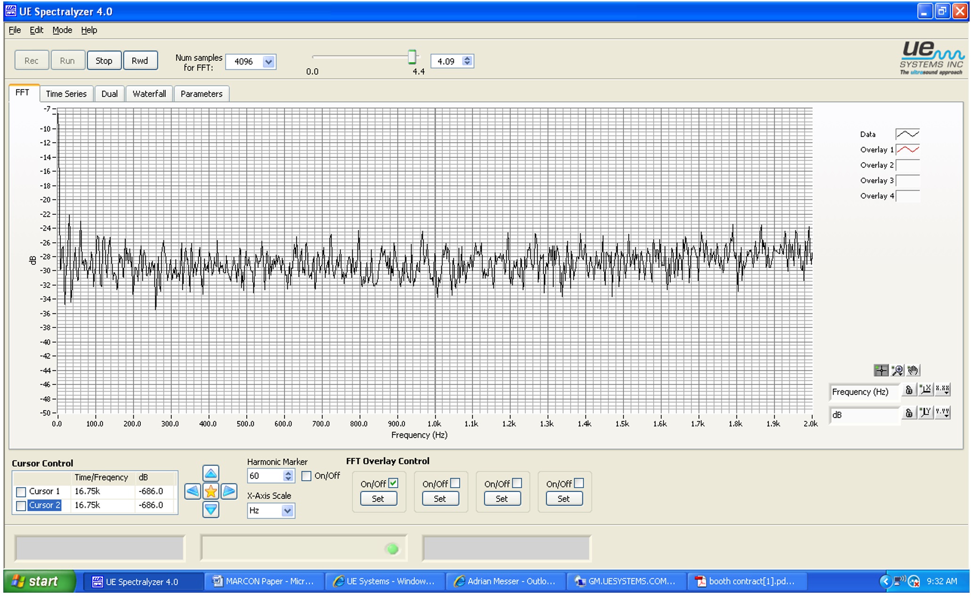Switch to the Time Series tab
971x596 pixels.
(66, 94)
